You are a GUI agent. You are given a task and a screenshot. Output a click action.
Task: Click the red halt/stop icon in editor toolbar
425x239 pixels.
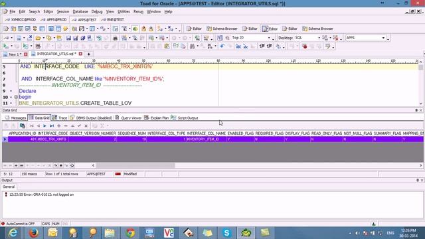coord(304,46)
